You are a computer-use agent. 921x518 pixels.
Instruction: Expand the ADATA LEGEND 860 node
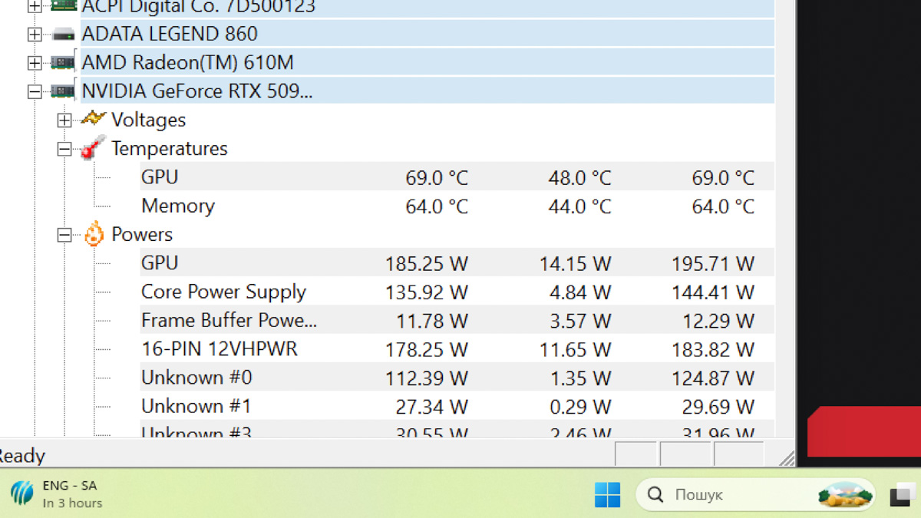35,35
